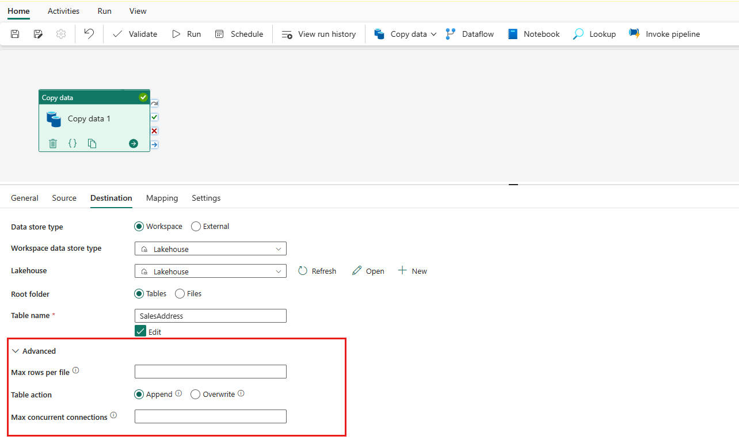Toggle the Edit checkbox
The width and height of the screenshot is (739, 440).
(140, 331)
